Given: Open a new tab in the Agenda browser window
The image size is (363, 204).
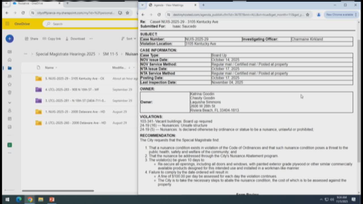Looking at the screenshot, I should (203, 5).
